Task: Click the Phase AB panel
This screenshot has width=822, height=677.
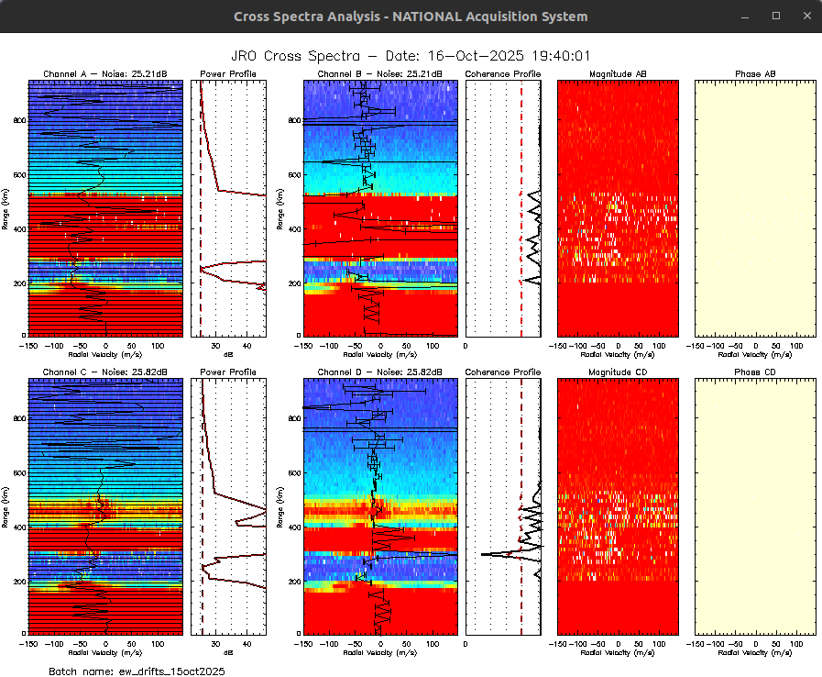Action: point(755,207)
